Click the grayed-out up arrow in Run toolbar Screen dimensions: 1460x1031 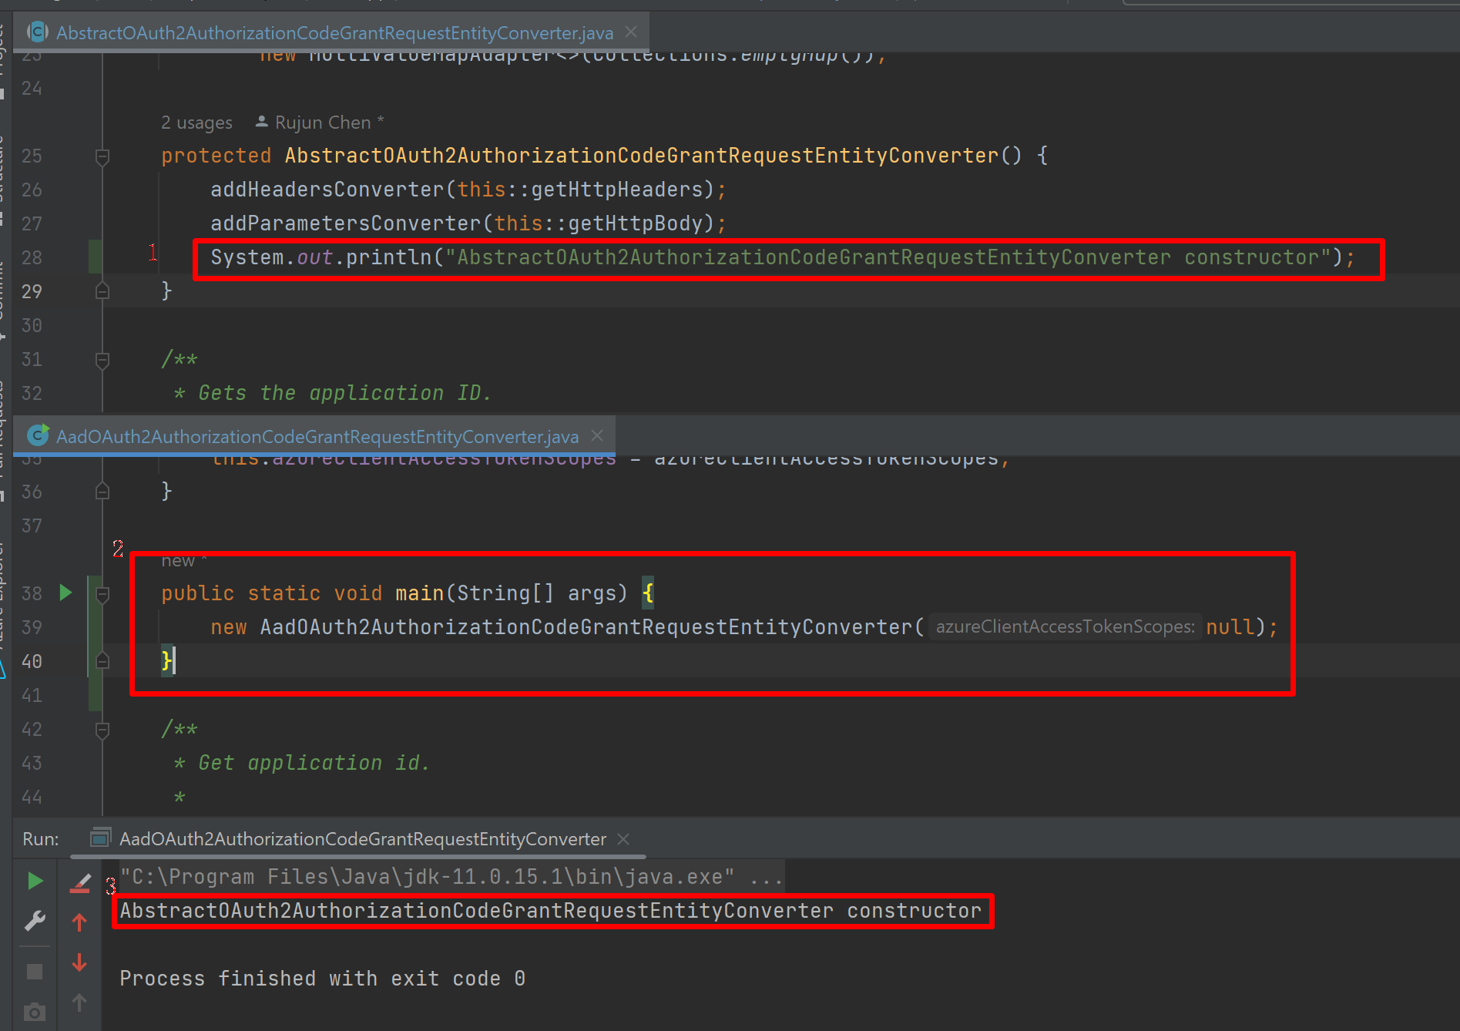79,1002
